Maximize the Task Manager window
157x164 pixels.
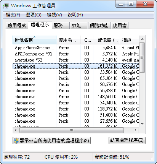tap(131, 4)
